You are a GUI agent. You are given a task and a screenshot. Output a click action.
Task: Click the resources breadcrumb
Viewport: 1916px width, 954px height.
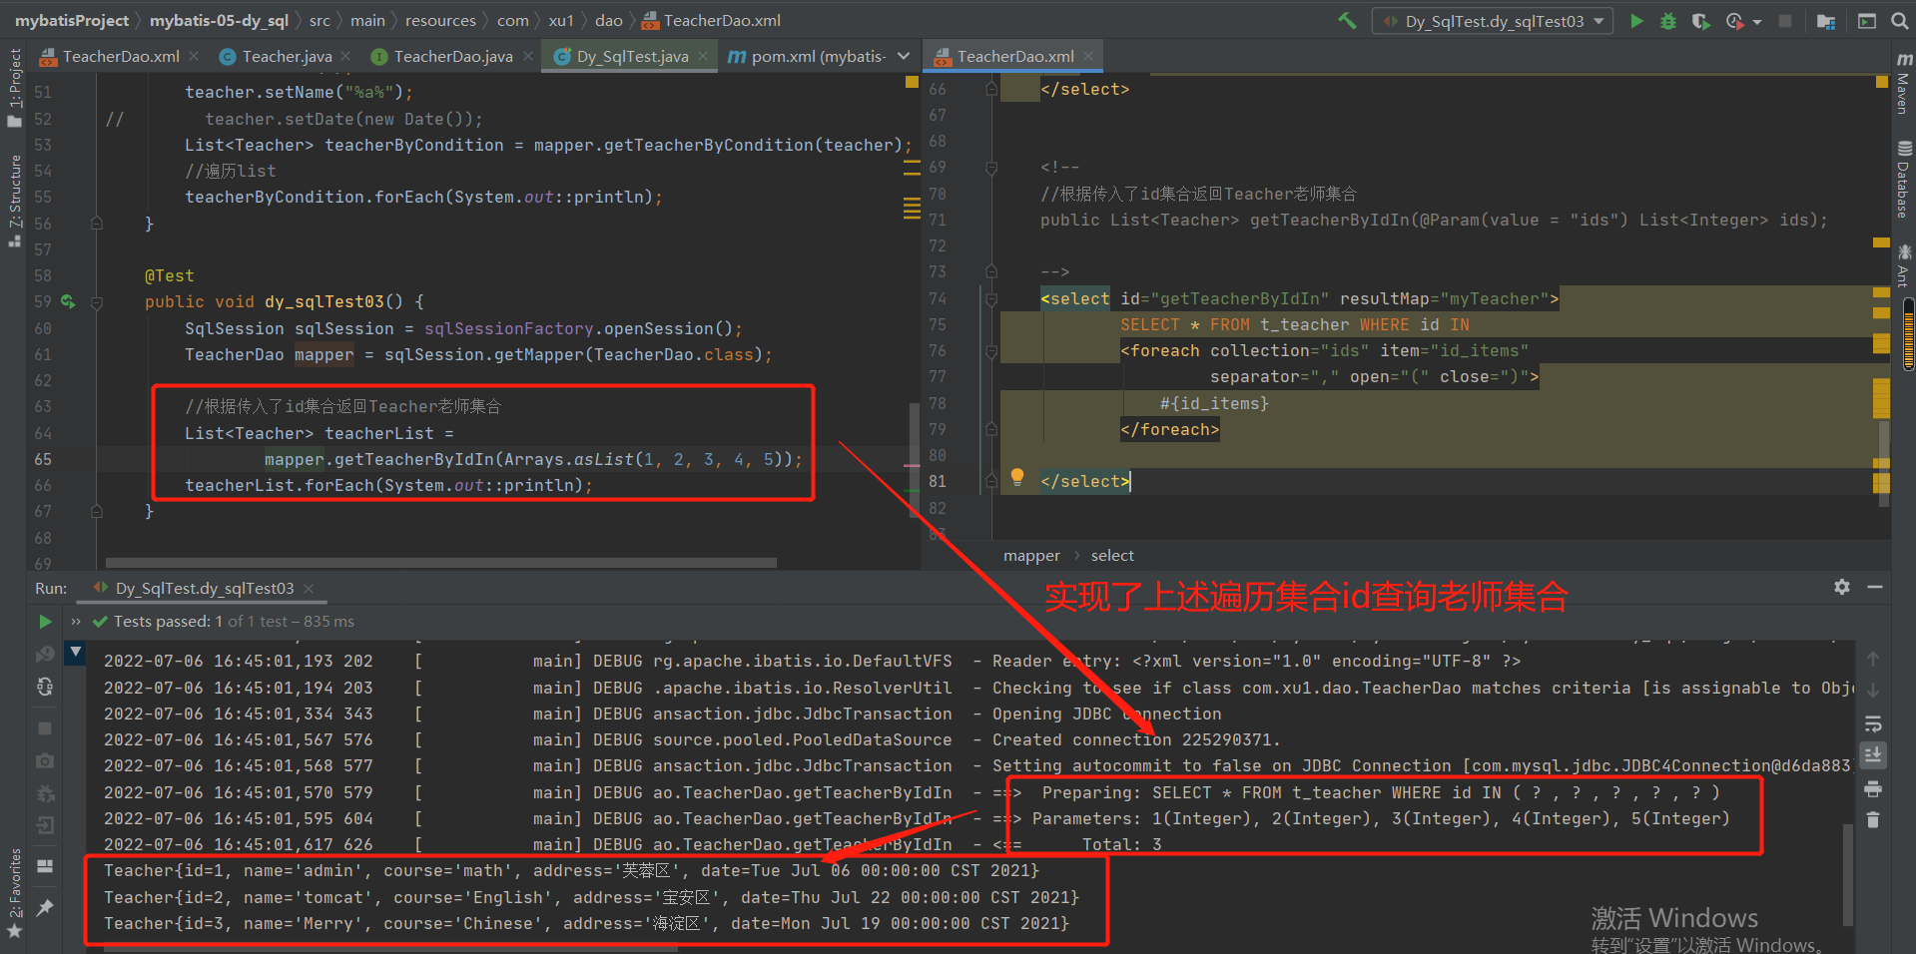pyautogui.click(x=440, y=20)
